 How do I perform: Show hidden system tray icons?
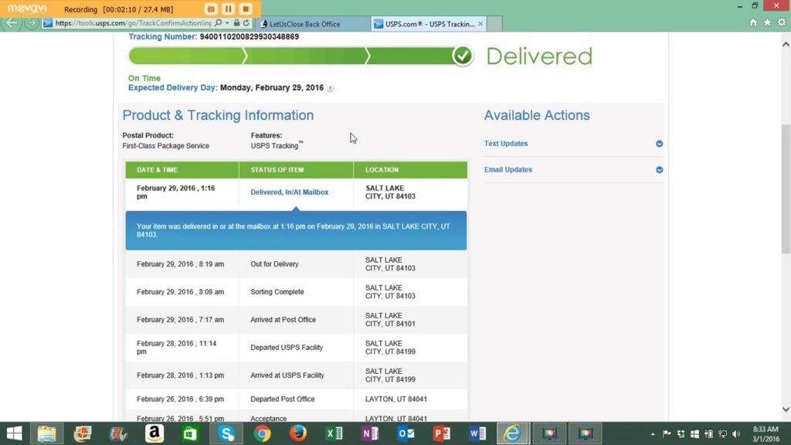pos(653,434)
